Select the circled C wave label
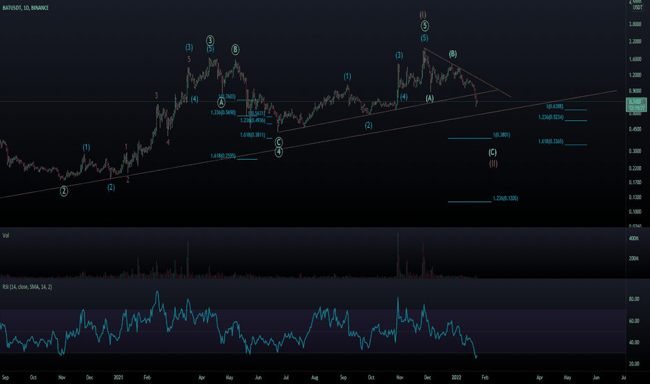This screenshot has width=650, height=384. tap(278, 142)
